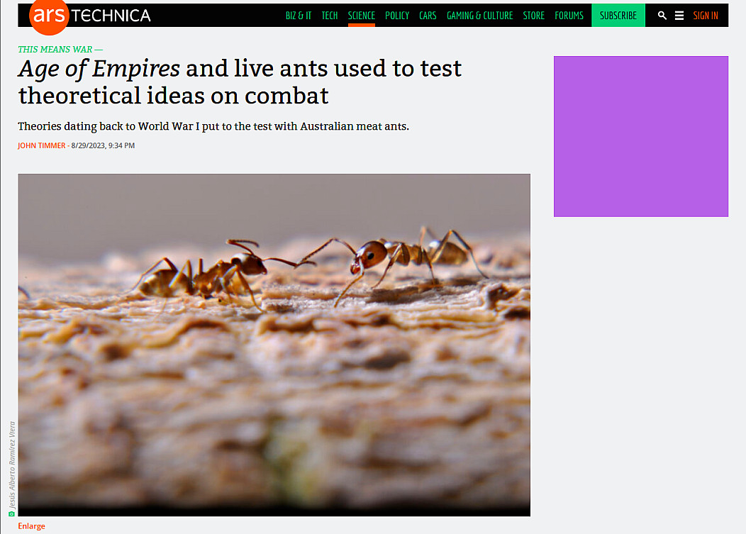Click the Ars Technica logo
The height and width of the screenshot is (534, 746).
pos(89,16)
